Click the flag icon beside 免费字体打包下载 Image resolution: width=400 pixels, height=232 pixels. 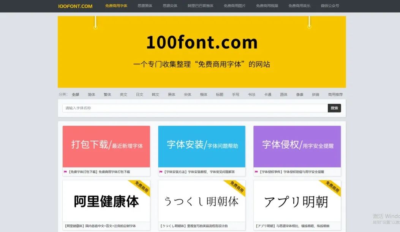65,172
